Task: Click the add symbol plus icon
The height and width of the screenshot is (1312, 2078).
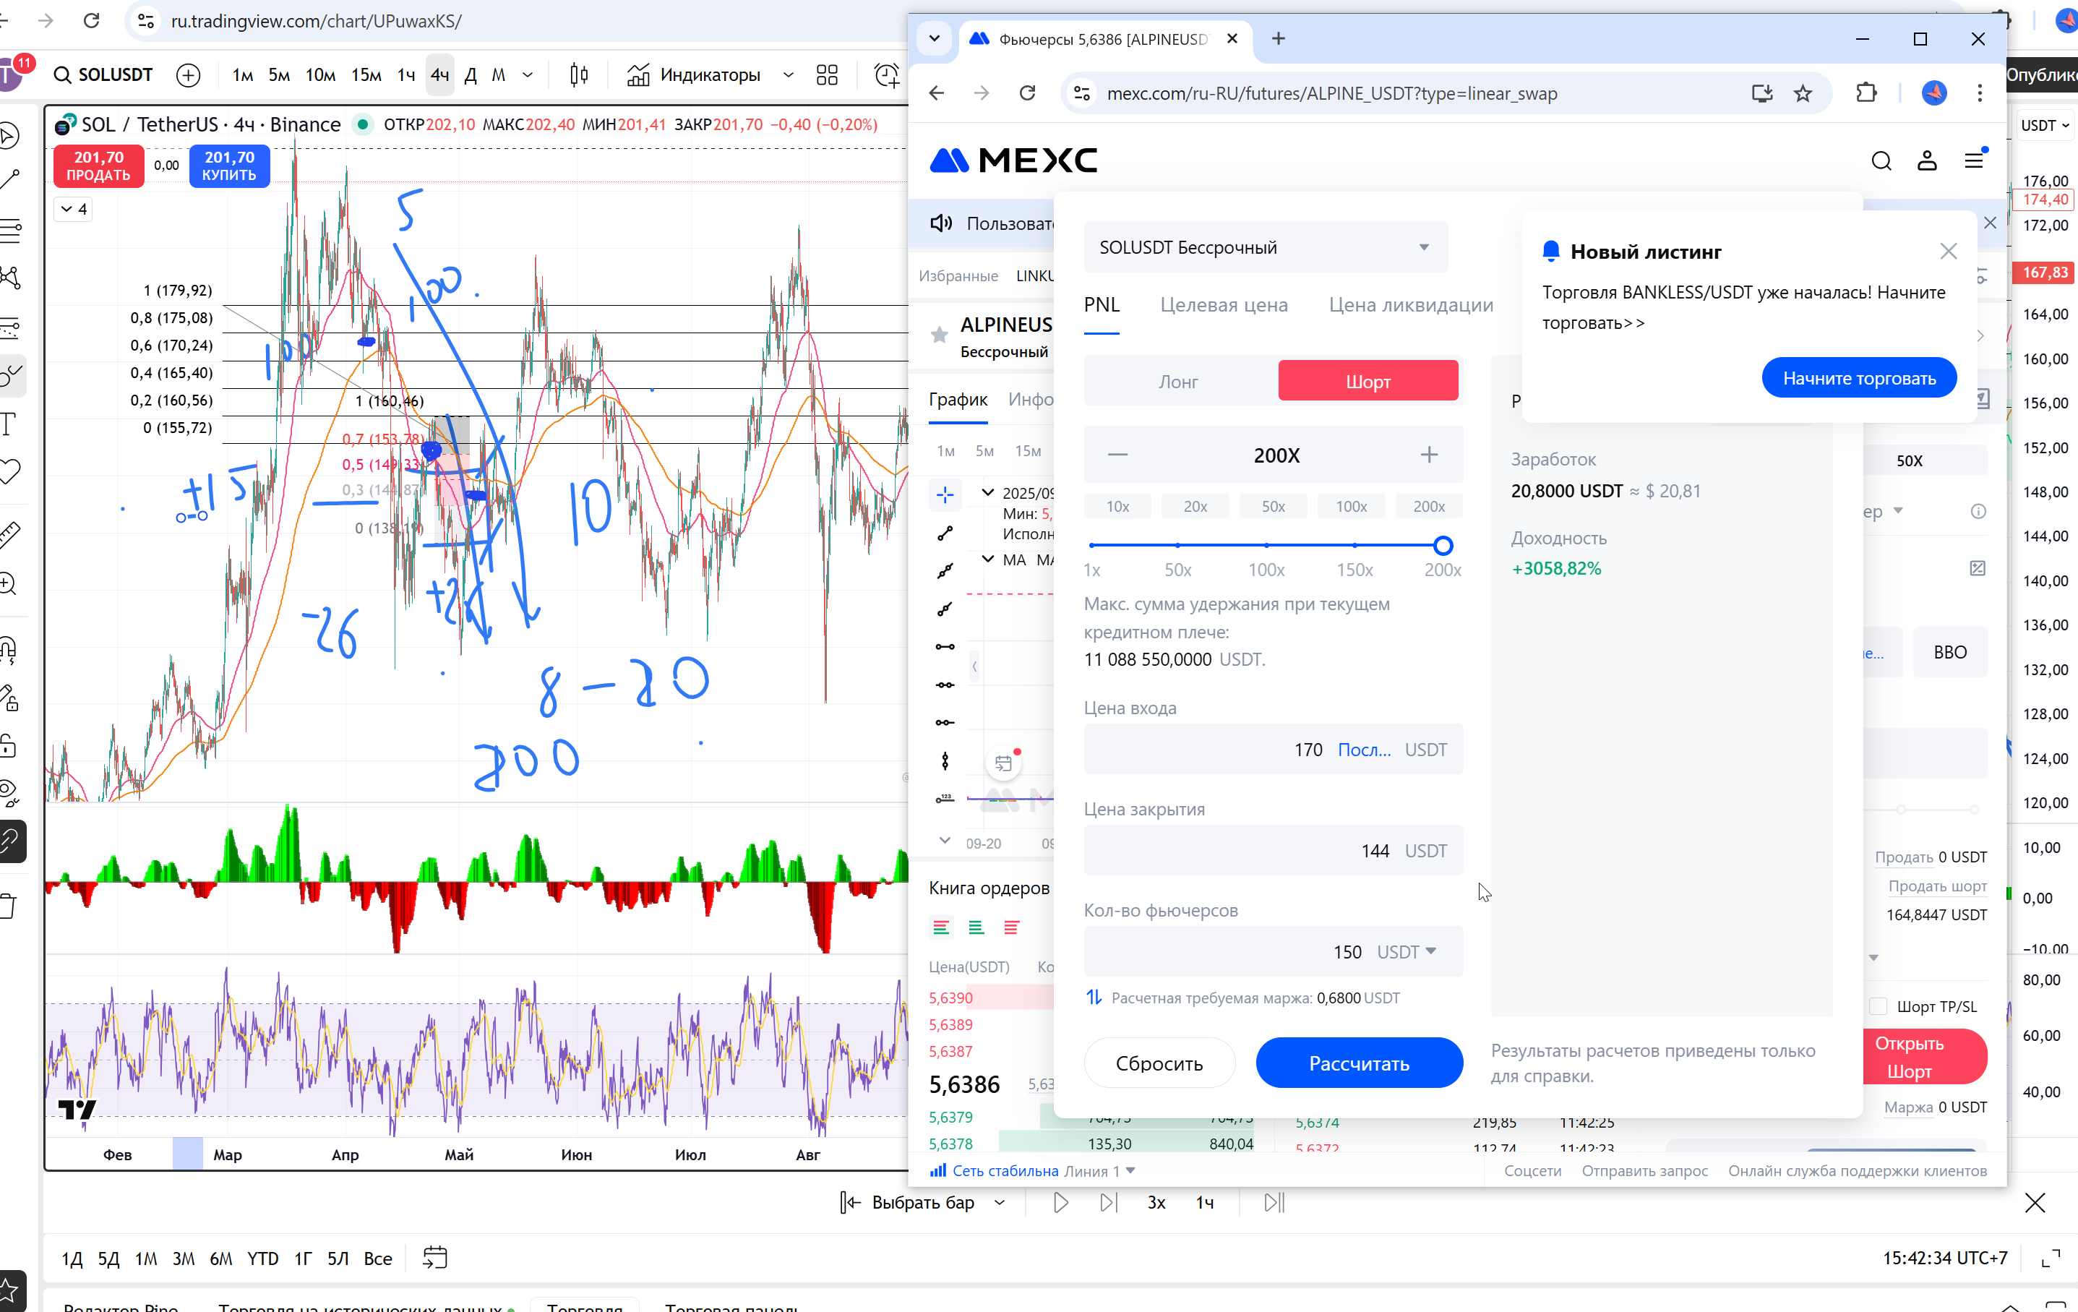Action: pyautogui.click(x=188, y=75)
